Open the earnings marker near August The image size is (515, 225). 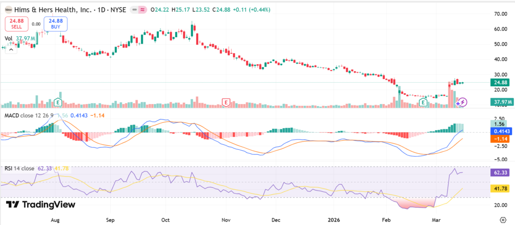[x=59, y=102]
